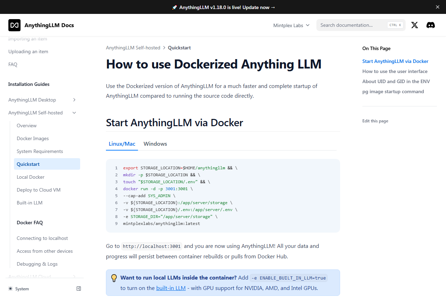Screen dimensions: 446x299
Task: Click the Docker FAQ sidebar heading
Action: tap(30, 223)
